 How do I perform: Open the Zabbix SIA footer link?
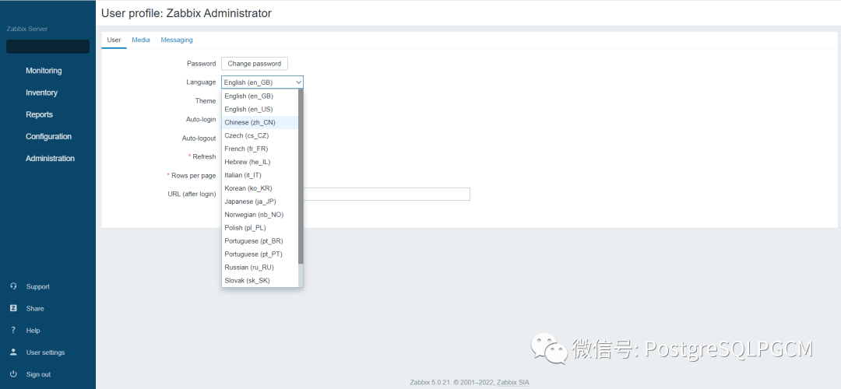(x=512, y=383)
